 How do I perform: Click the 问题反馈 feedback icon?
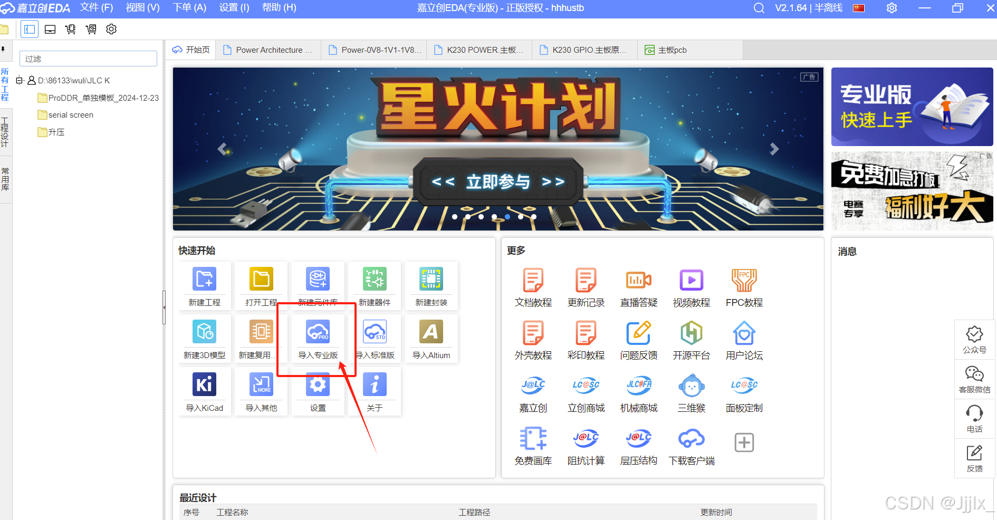tap(639, 333)
